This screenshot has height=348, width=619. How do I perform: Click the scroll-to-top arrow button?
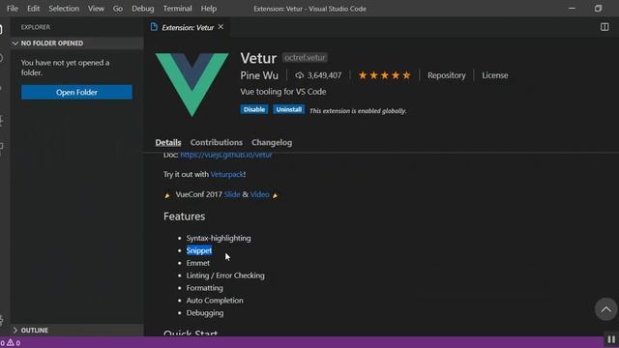(x=605, y=309)
